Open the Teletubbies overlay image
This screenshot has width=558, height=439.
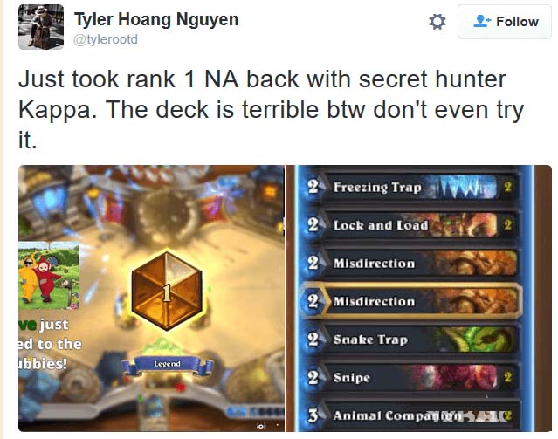click(49, 276)
